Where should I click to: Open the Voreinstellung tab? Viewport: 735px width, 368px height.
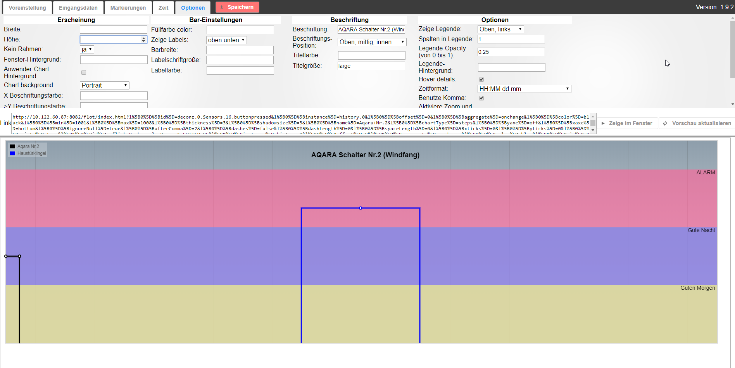[x=27, y=8]
